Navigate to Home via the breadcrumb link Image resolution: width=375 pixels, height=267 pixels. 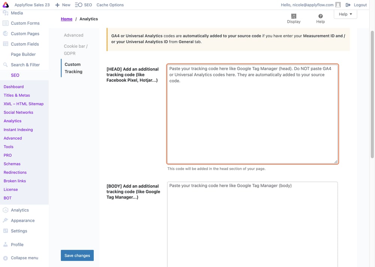point(66,19)
